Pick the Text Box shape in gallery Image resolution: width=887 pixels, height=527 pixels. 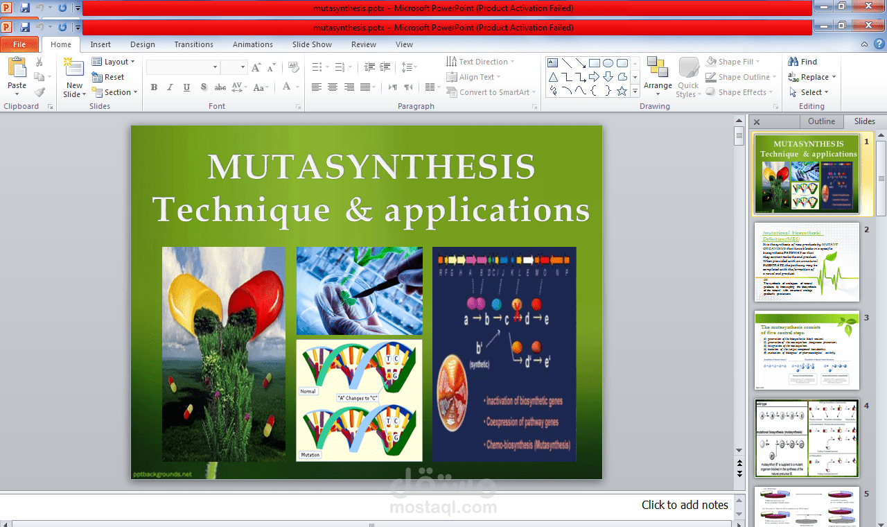coord(553,62)
